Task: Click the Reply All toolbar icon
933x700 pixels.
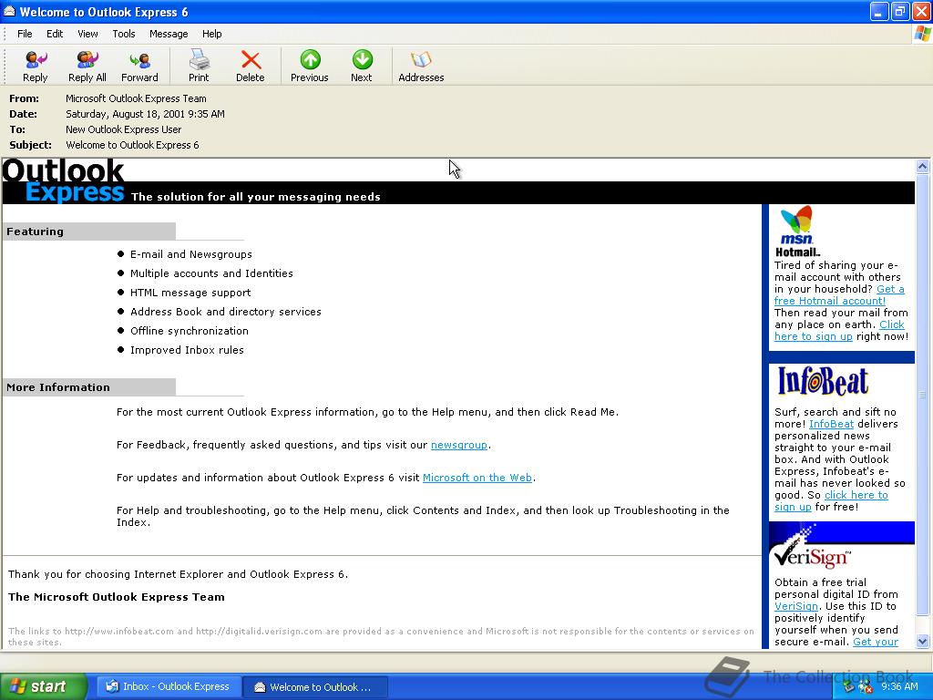Action: click(87, 59)
